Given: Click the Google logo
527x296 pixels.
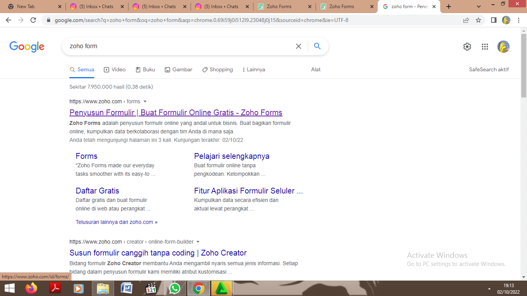Looking at the screenshot, I should pyautogui.click(x=27, y=47).
